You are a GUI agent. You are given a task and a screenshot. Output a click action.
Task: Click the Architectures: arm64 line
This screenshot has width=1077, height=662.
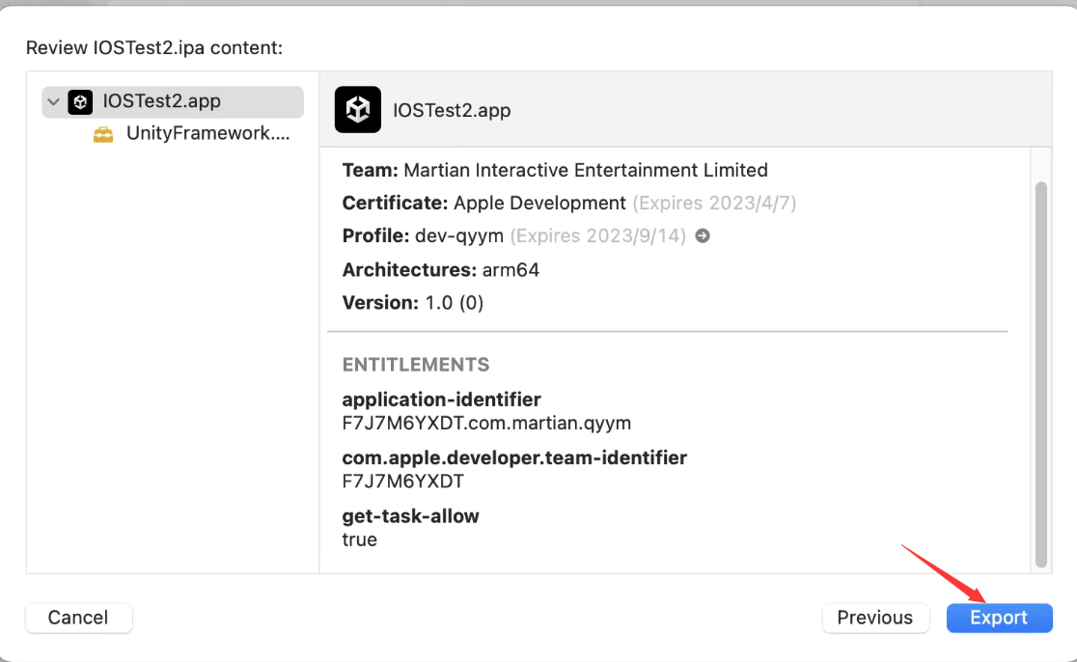tap(440, 269)
